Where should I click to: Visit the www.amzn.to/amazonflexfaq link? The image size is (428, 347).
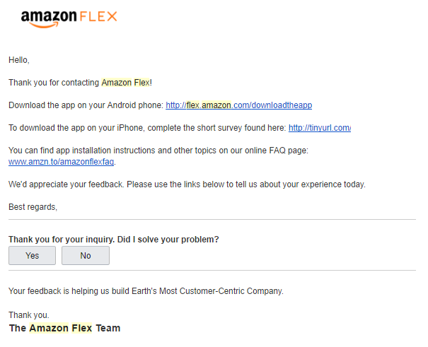point(61,162)
